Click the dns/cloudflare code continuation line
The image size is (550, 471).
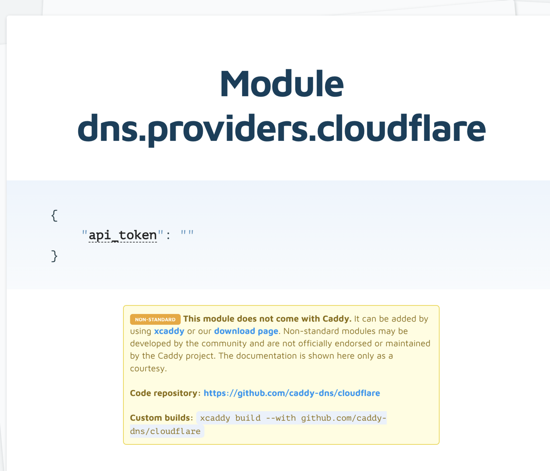pyautogui.click(x=165, y=431)
